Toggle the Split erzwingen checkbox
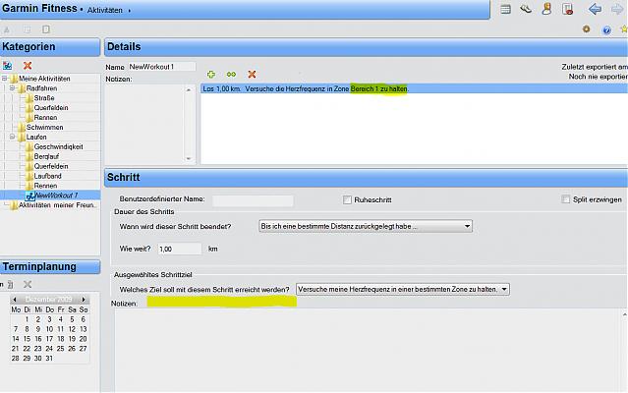 [x=565, y=199]
